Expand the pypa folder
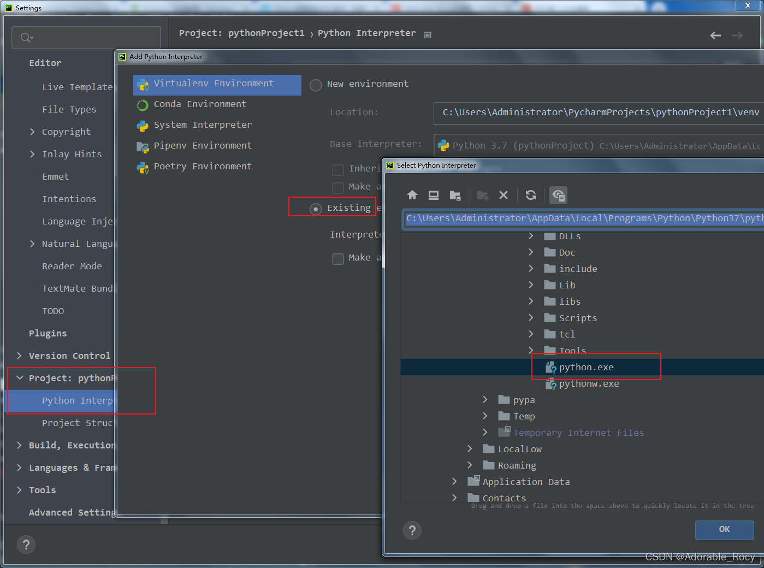Image resolution: width=764 pixels, height=568 pixels. coord(485,400)
